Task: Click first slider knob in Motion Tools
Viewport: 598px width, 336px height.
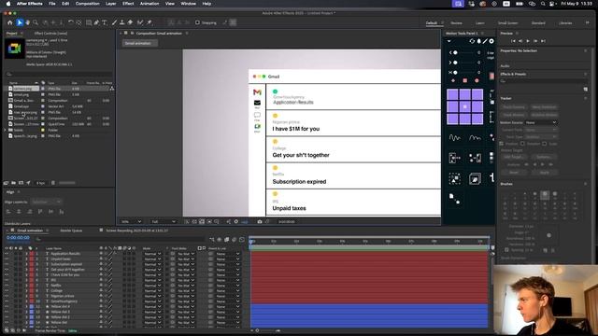Action: (455, 52)
